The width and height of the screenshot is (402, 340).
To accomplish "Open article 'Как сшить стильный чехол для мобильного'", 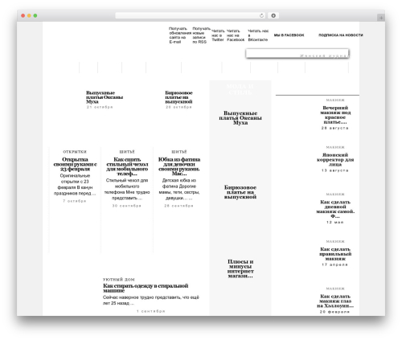I will pyautogui.click(x=127, y=166).
